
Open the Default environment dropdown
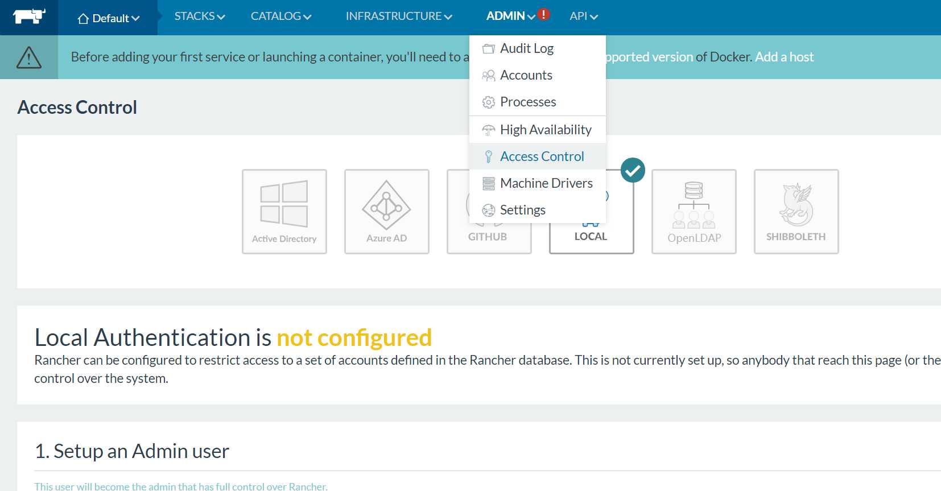[x=108, y=19]
